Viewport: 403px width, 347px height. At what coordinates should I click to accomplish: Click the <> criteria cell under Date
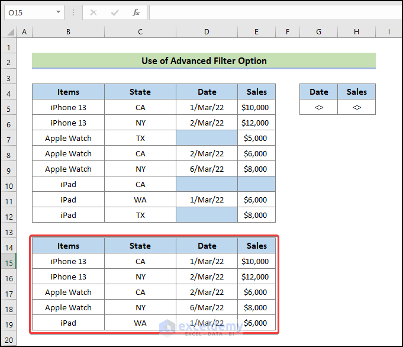click(319, 107)
